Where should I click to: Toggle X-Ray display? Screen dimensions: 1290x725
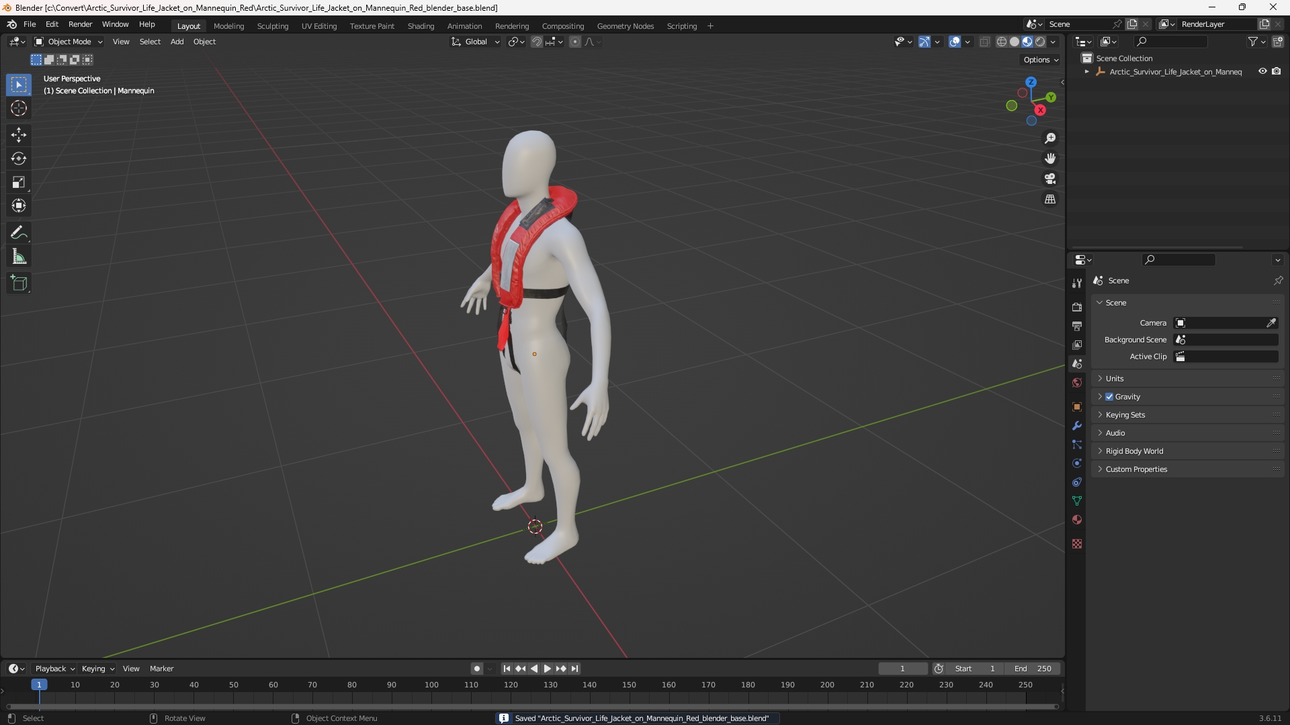tap(984, 42)
